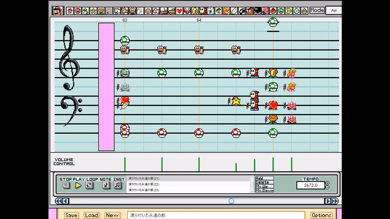The height and width of the screenshot is (219, 390).
Task: Select the Yoshi instrument icon
Action: tap(86, 11)
